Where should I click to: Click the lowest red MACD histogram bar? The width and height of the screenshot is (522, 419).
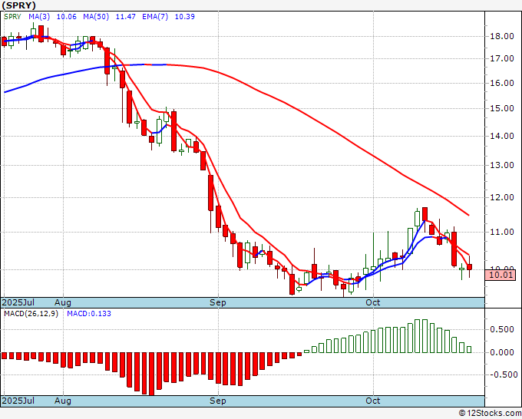pos(151,374)
